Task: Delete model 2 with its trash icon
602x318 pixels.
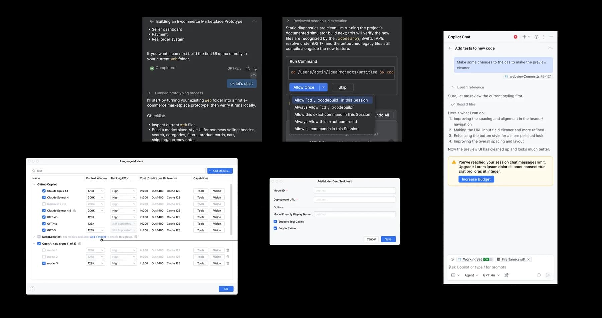Action: 228,257
